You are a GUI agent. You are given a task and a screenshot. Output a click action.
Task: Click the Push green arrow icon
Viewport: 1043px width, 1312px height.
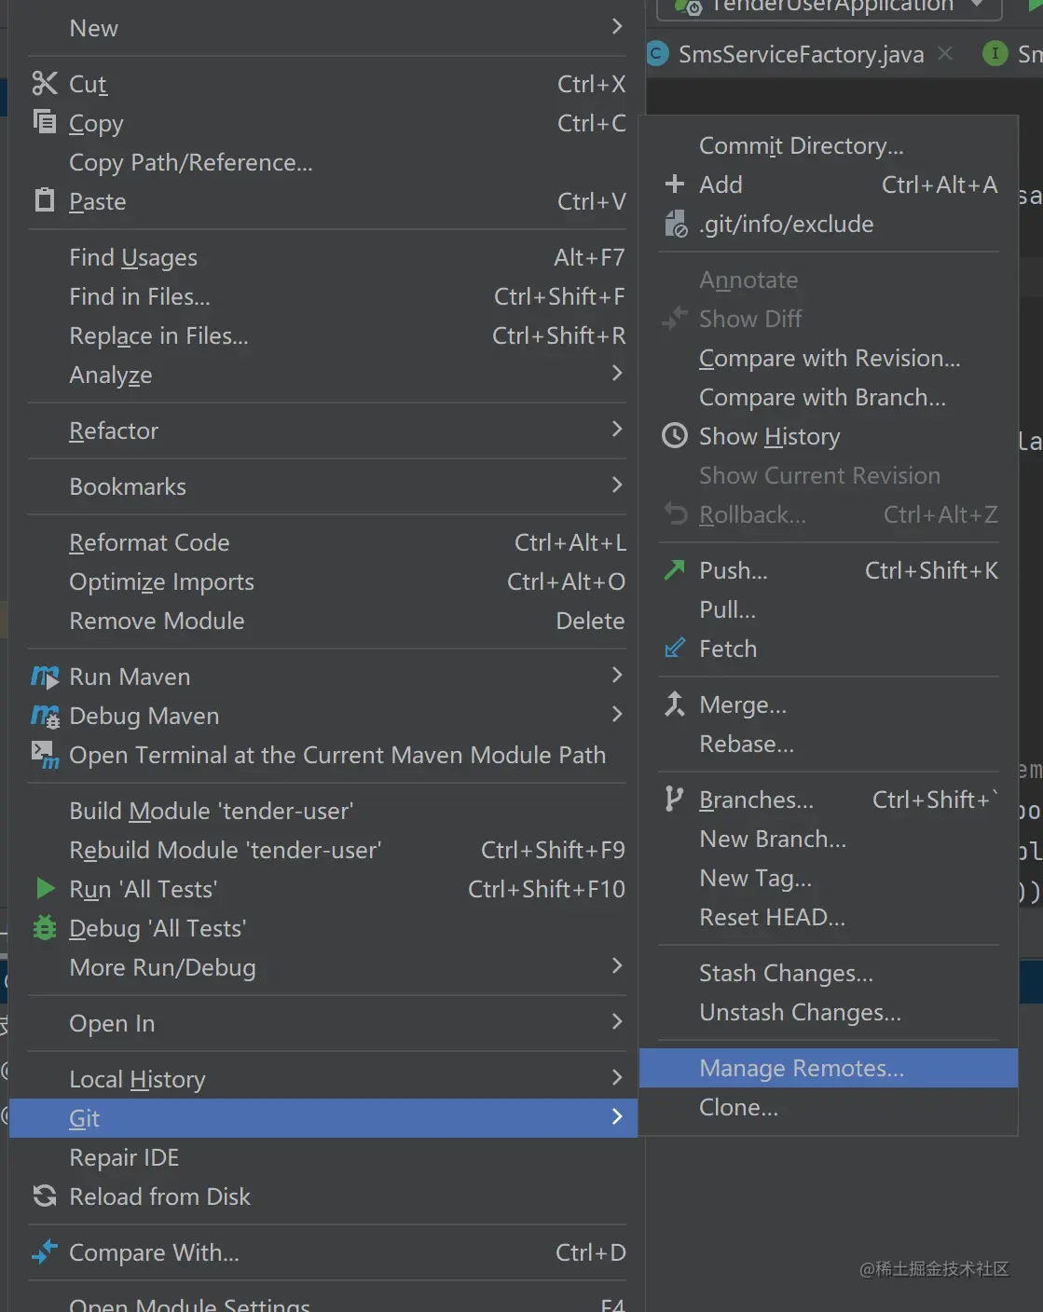tap(674, 569)
